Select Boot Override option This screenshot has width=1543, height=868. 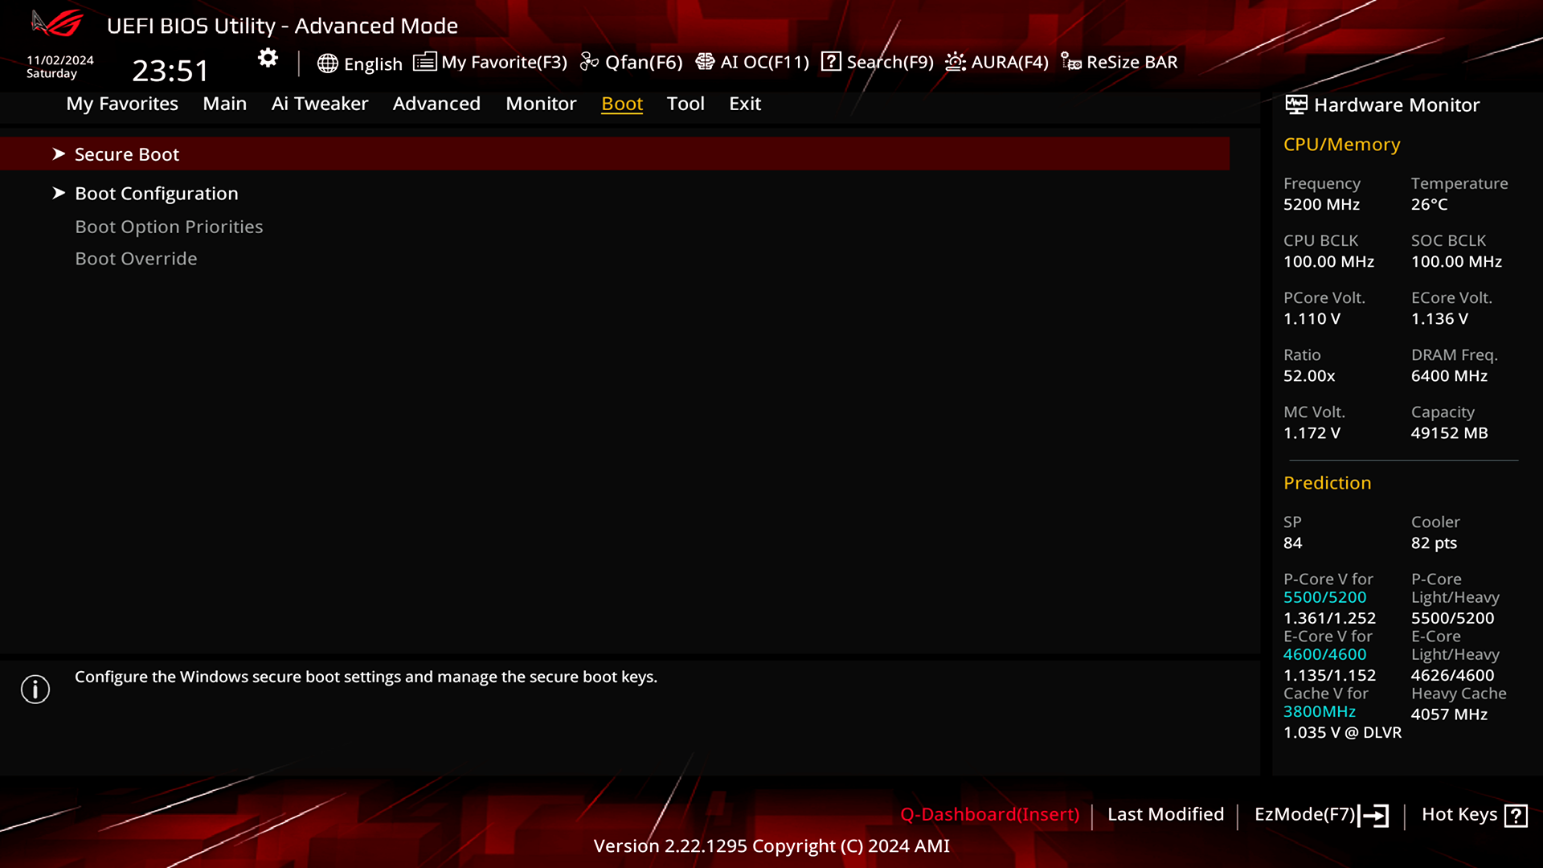click(x=136, y=259)
